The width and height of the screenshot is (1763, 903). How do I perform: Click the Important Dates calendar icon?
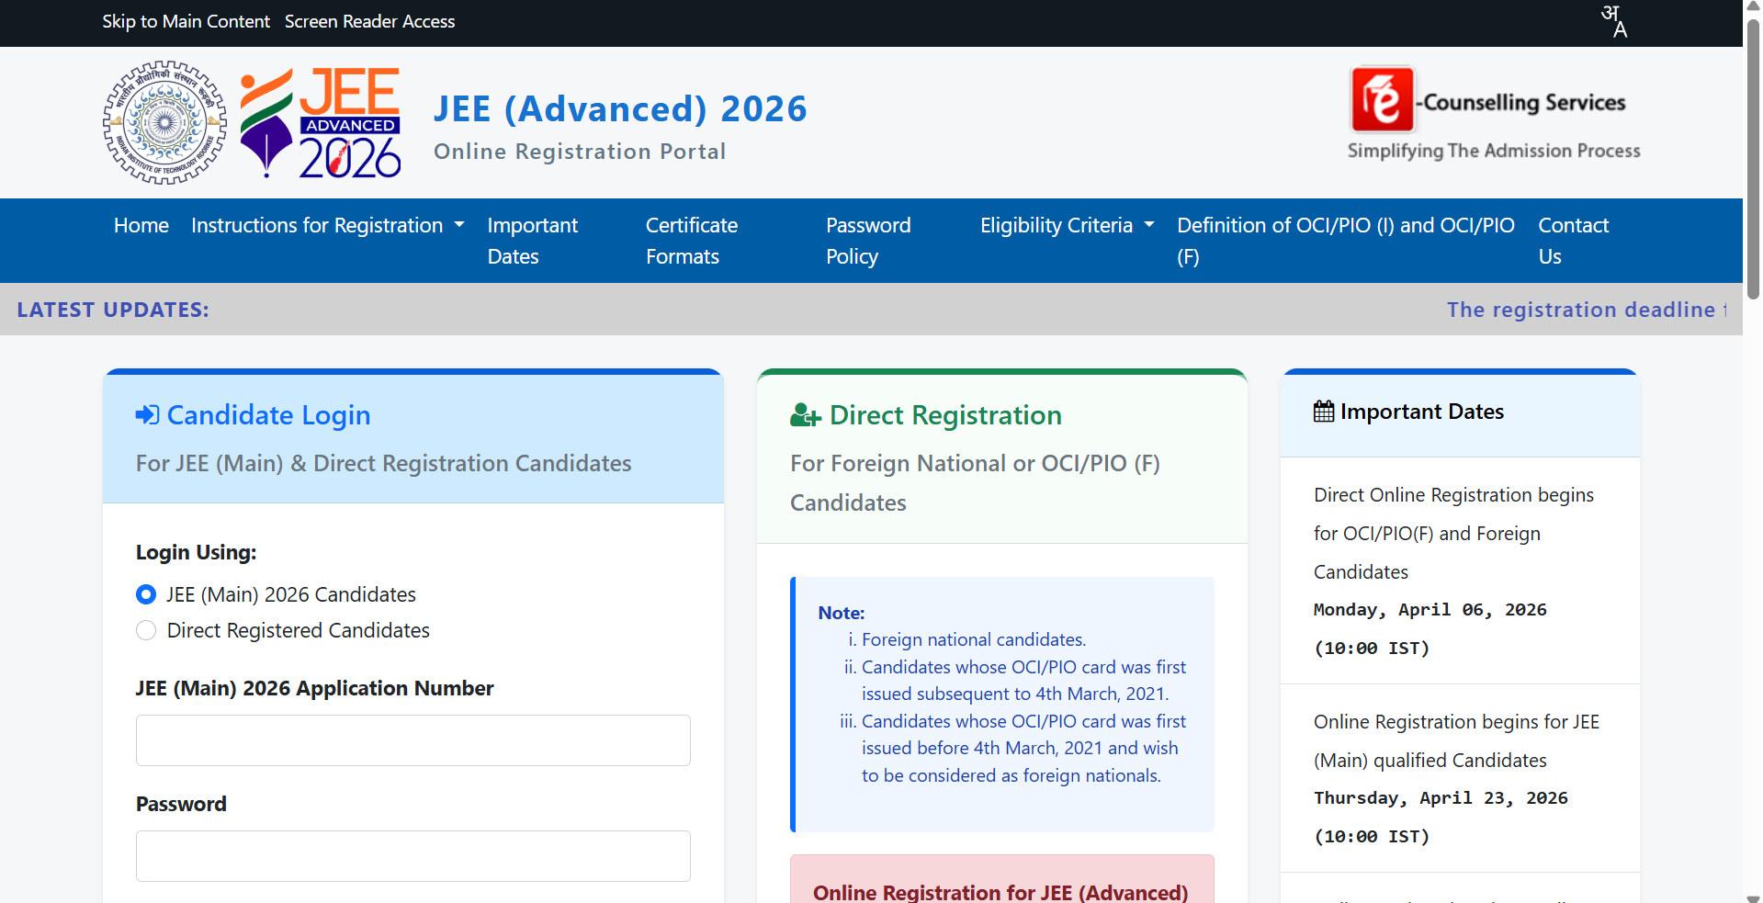coord(1324,412)
